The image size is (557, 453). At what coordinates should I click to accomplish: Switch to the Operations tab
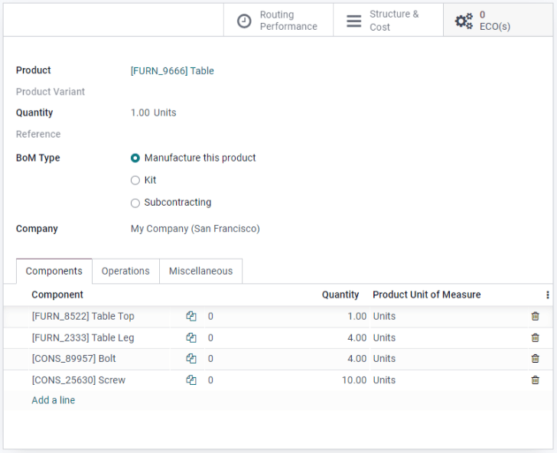(125, 271)
